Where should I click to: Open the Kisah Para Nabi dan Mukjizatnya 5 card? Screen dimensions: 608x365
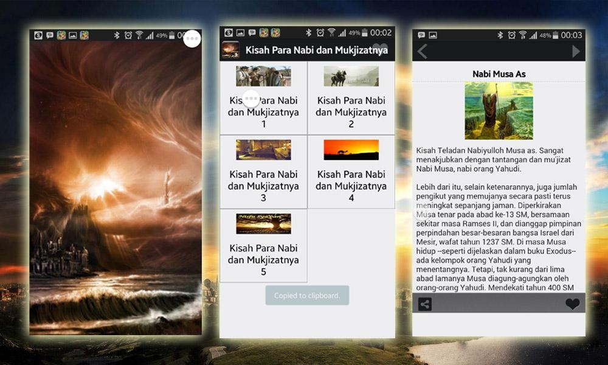tap(263, 246)
